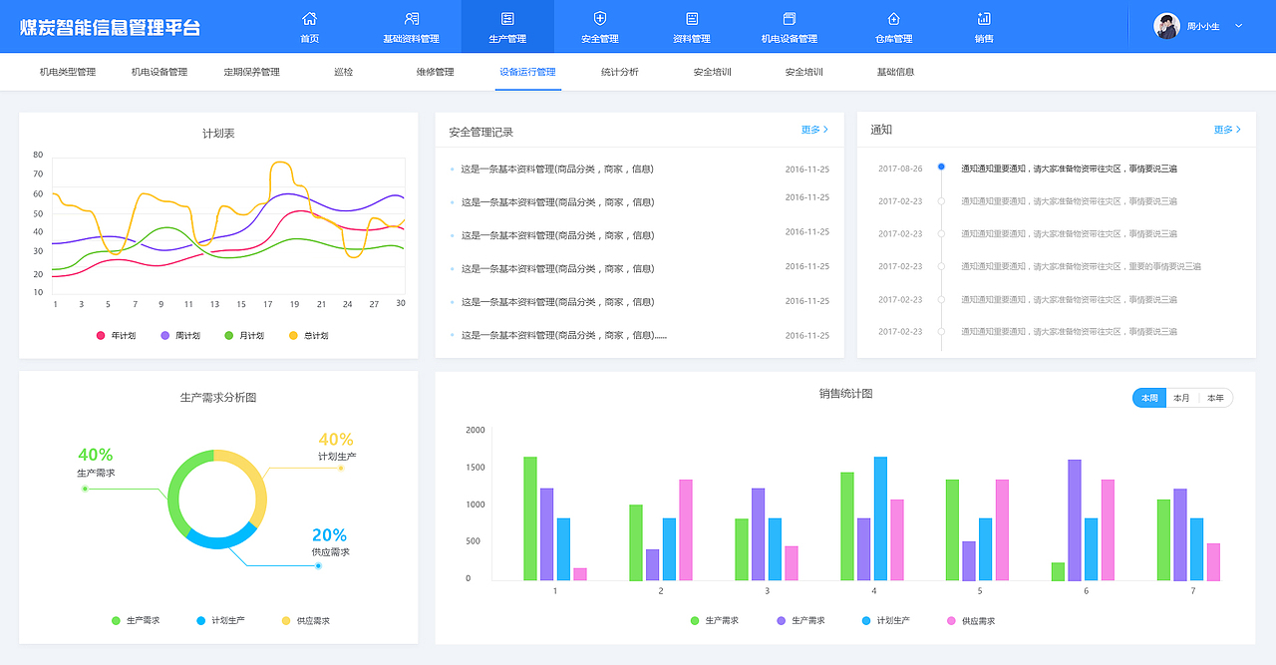Select 本年 range in sales chart
This screenshot has height=665, width=1276.
(1215, 398)
